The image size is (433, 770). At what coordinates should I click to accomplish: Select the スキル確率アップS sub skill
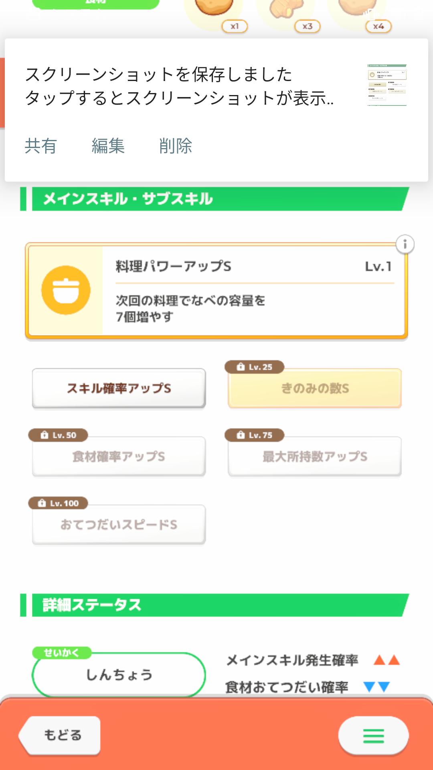tap(119, 388)
